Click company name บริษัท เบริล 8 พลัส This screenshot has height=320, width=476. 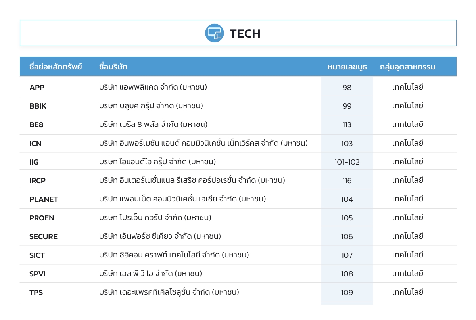click(129, 124)
